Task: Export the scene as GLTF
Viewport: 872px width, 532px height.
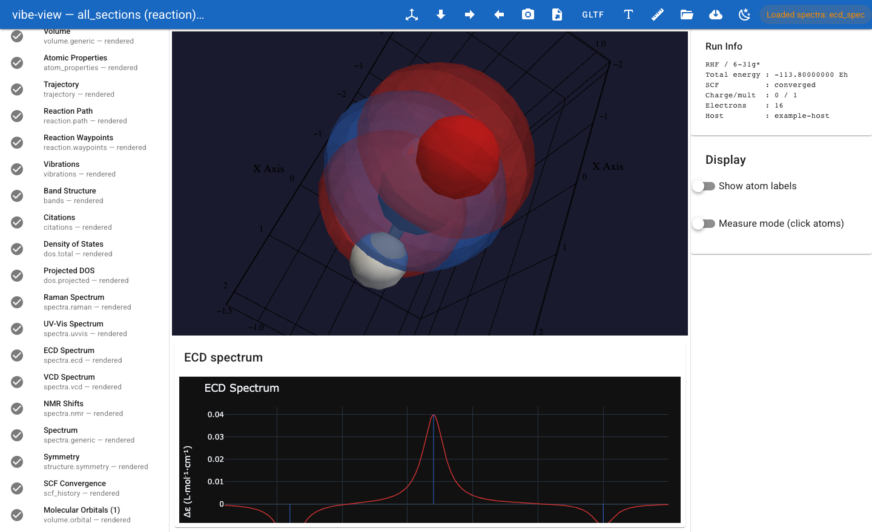Action: pyautogui.click(x=593, y=15)
